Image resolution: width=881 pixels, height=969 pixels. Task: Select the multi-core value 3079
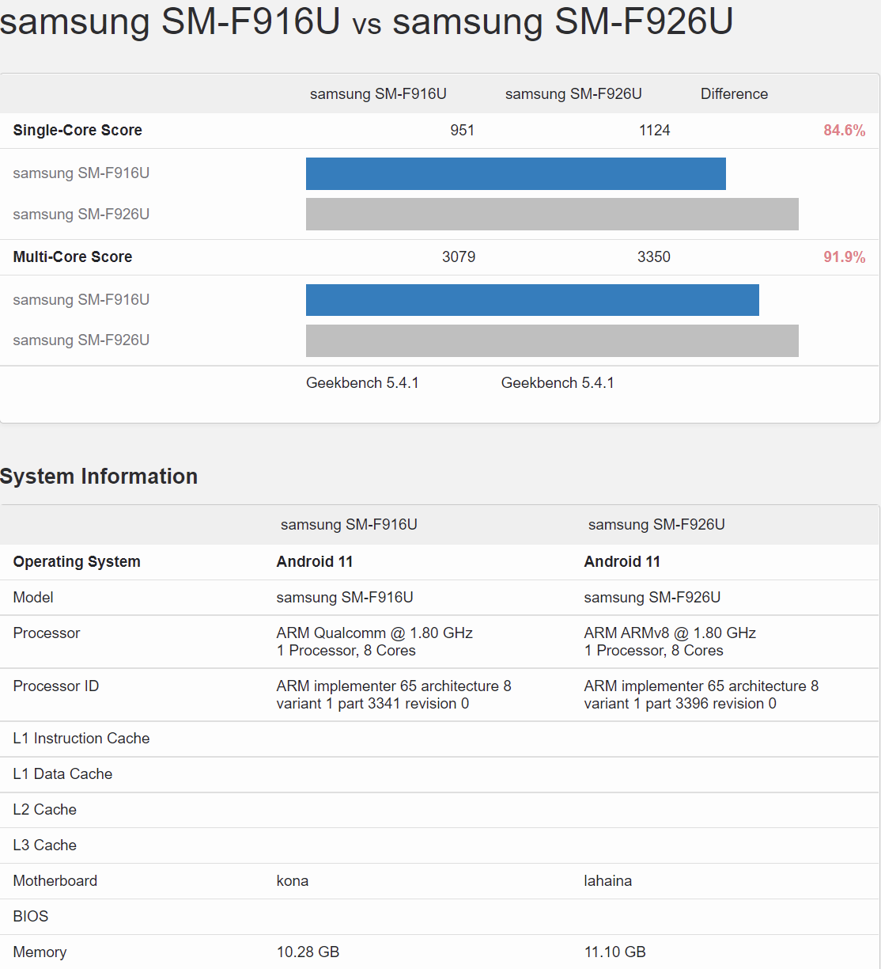pos(459,257)
